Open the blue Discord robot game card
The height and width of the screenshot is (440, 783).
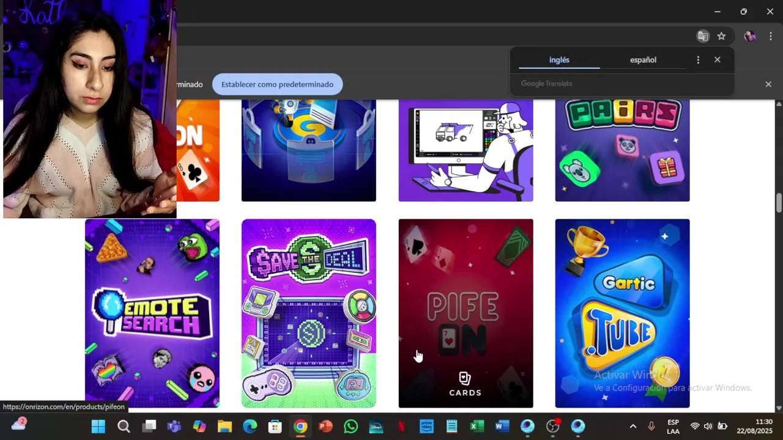[309, 150]
